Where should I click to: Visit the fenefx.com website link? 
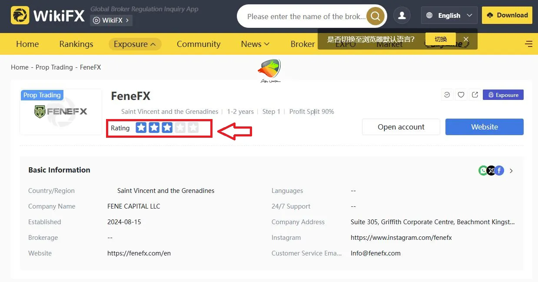(139, 253)
